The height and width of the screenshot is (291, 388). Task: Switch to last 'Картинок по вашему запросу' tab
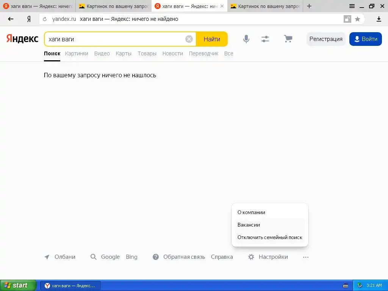point(265,6)
